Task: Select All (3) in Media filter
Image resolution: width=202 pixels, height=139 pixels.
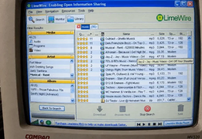Action: tap(32, 37)
